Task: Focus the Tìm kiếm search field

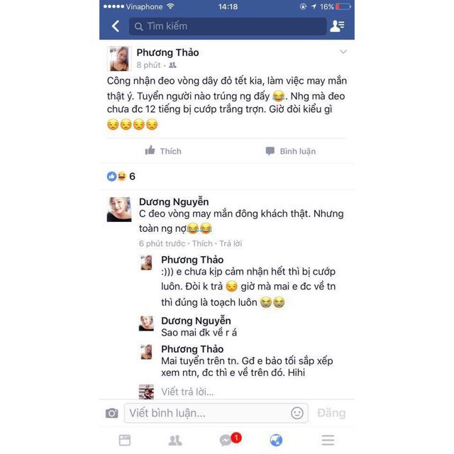Action: (x=228, y=26)
